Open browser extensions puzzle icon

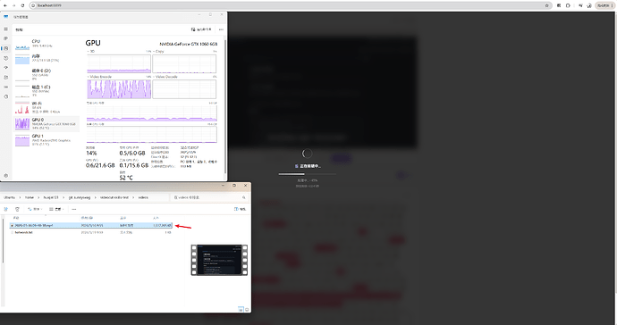(568, 5)
